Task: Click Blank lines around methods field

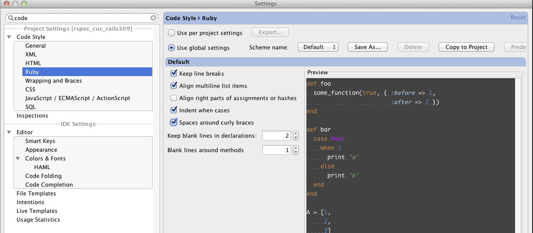Action: [x=277, y=150]
